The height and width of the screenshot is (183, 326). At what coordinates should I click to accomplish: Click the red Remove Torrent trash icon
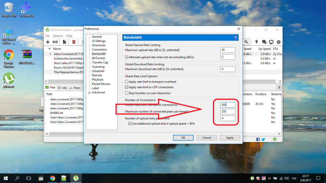(x=74, y=42)
